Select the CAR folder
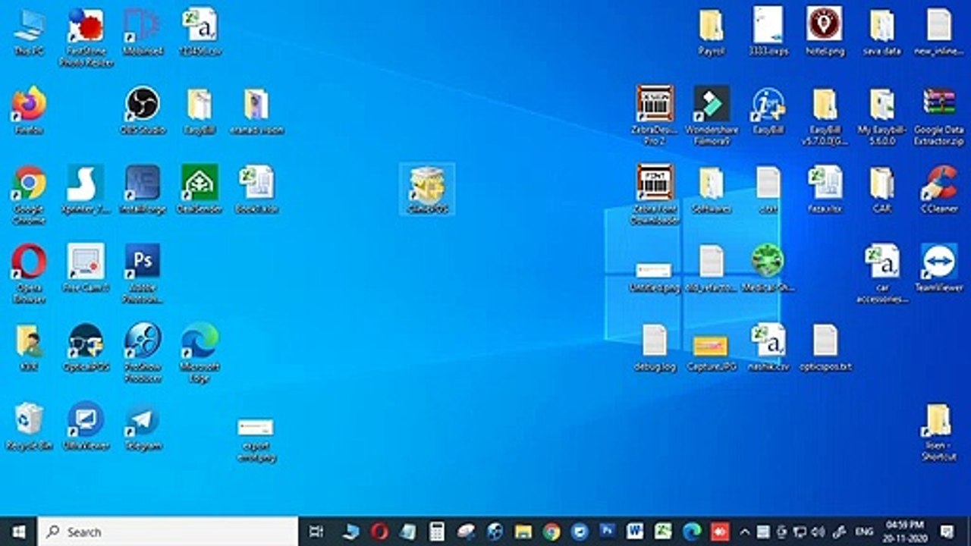 pos(882,190)
